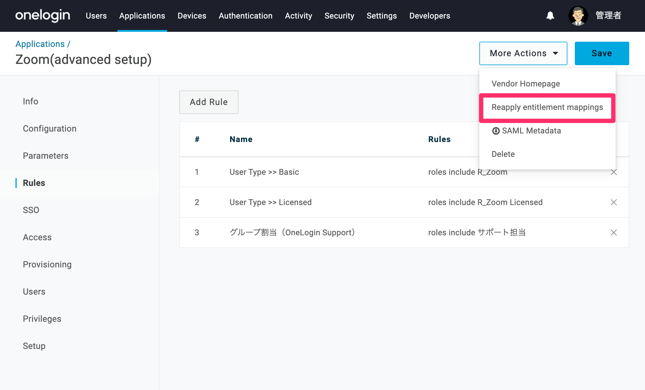
Task: Click the Add Rule button
Action: (x=209, y=102)
